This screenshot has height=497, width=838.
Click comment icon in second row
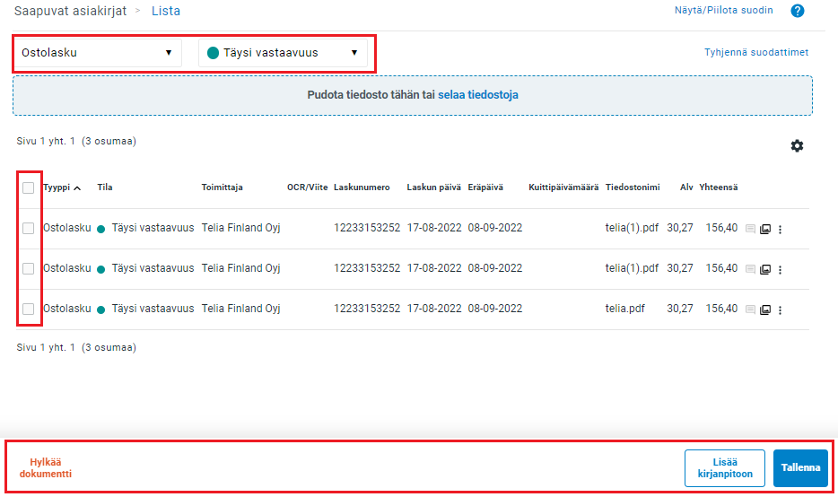click(x=751, y=269)
